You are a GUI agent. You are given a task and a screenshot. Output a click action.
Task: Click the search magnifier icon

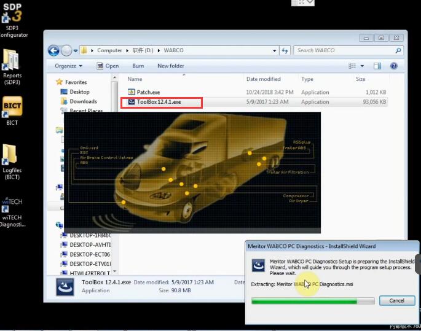pyautogui.click(x=398, y=50)
